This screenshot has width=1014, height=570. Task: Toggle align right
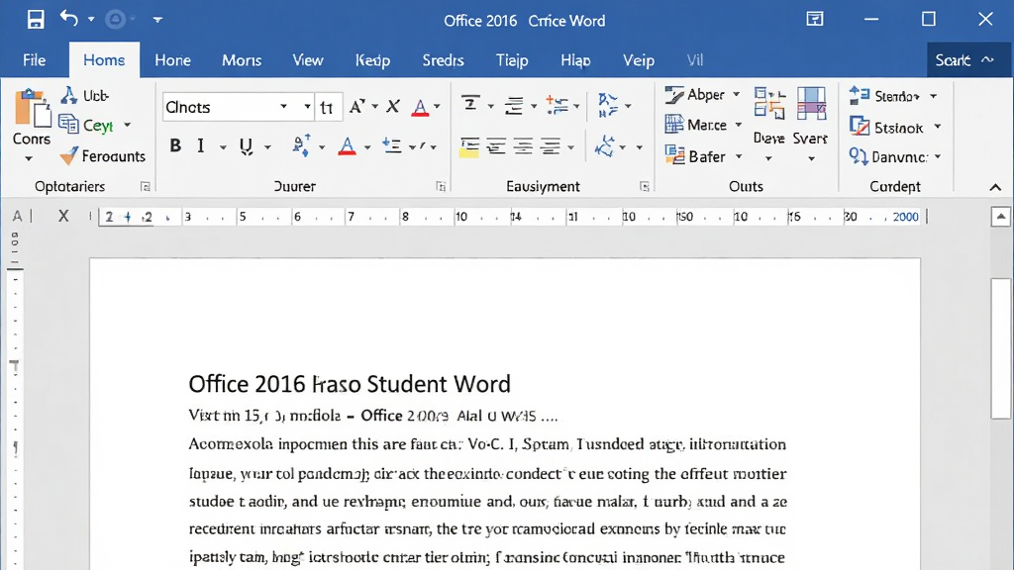click(x=523, y=146)
